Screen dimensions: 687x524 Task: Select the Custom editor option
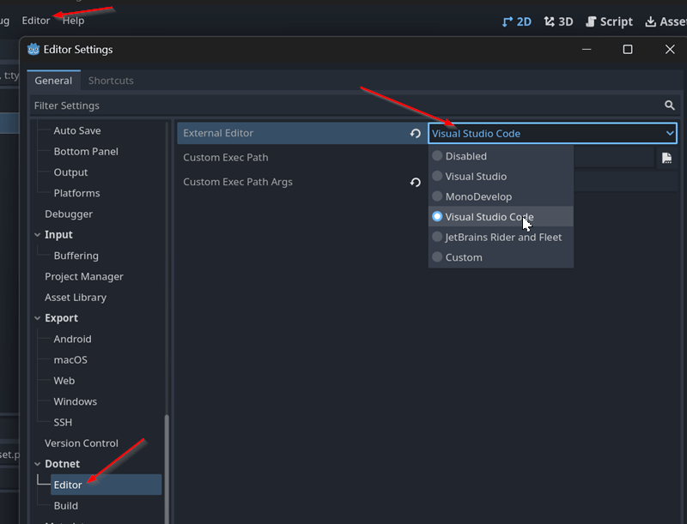pyautogui.click(x=501, y=257)
